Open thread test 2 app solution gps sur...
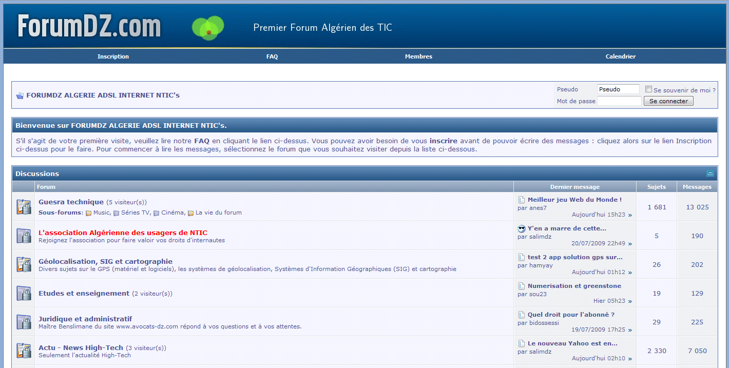Screen dimensions: 729x368 pyautogui.click(x=575, y=257)
